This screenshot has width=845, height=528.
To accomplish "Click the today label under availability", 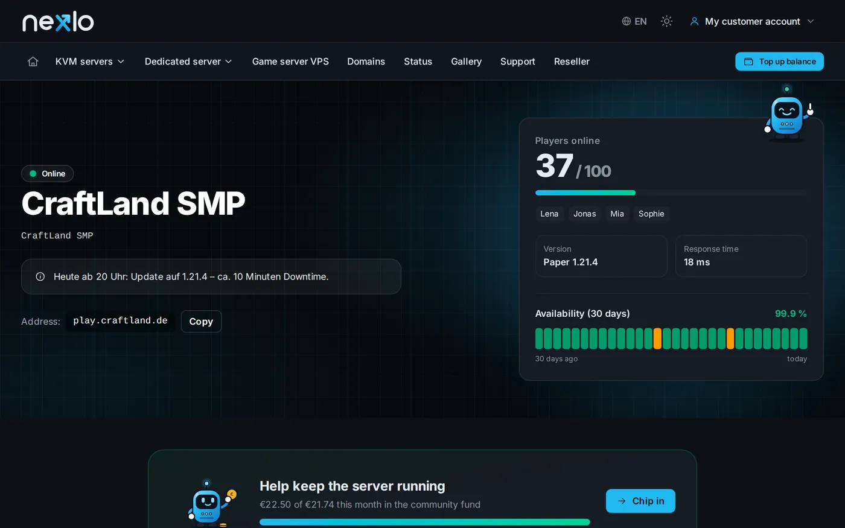I will pos(797,358).
